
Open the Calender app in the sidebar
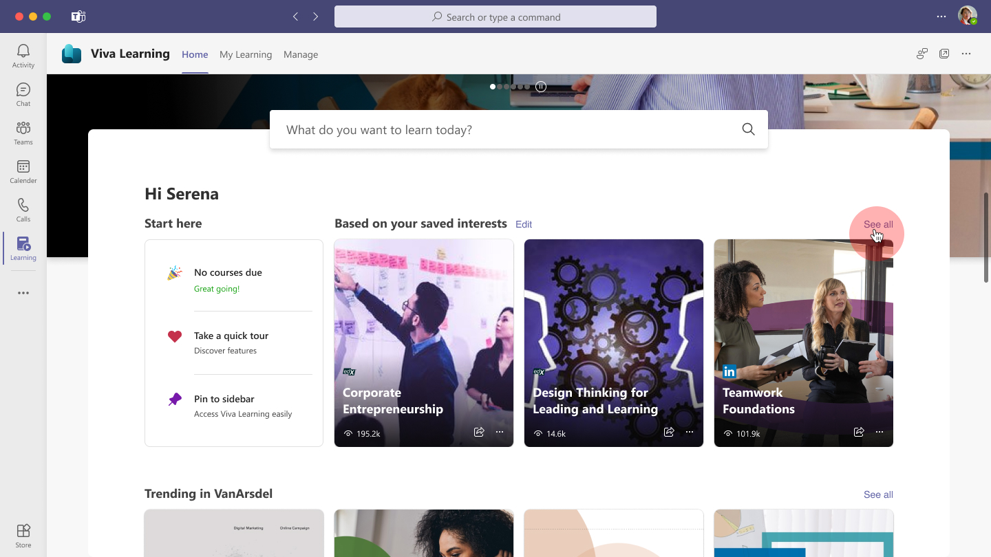(x=23, y=172)
